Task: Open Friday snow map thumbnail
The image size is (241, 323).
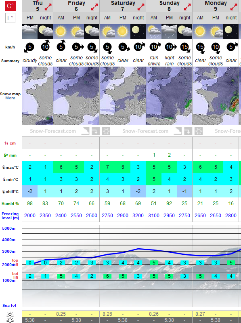Action: pyautogui.click(x=76, y=96)
